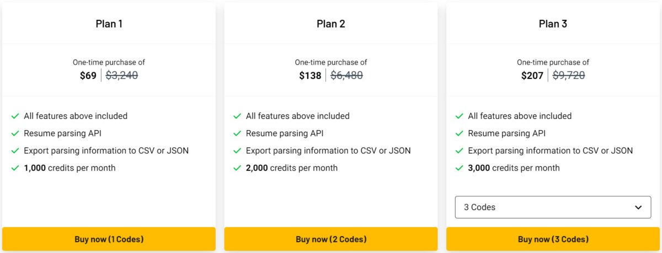Image resolution: width=662 pixels, height=253 pixels.
Task: Click checkmark next to 3,000 credits per month
Action: pos(459,168)
